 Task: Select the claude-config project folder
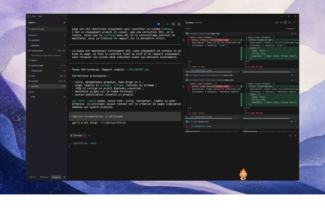click(47, 51)
